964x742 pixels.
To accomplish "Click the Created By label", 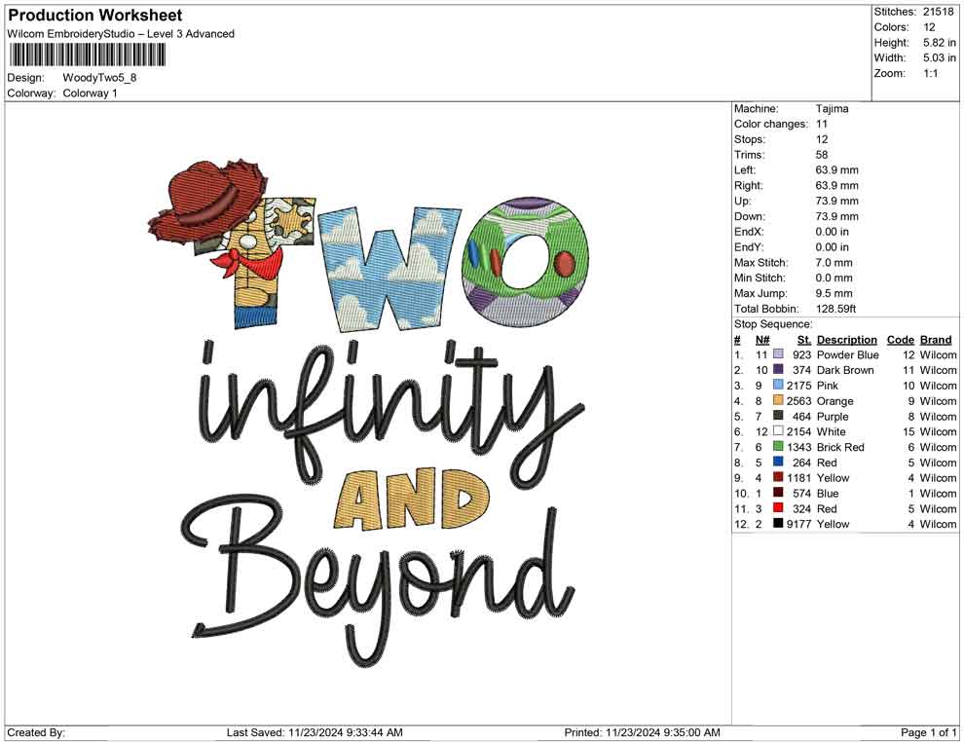I will (x=36, y=732).
